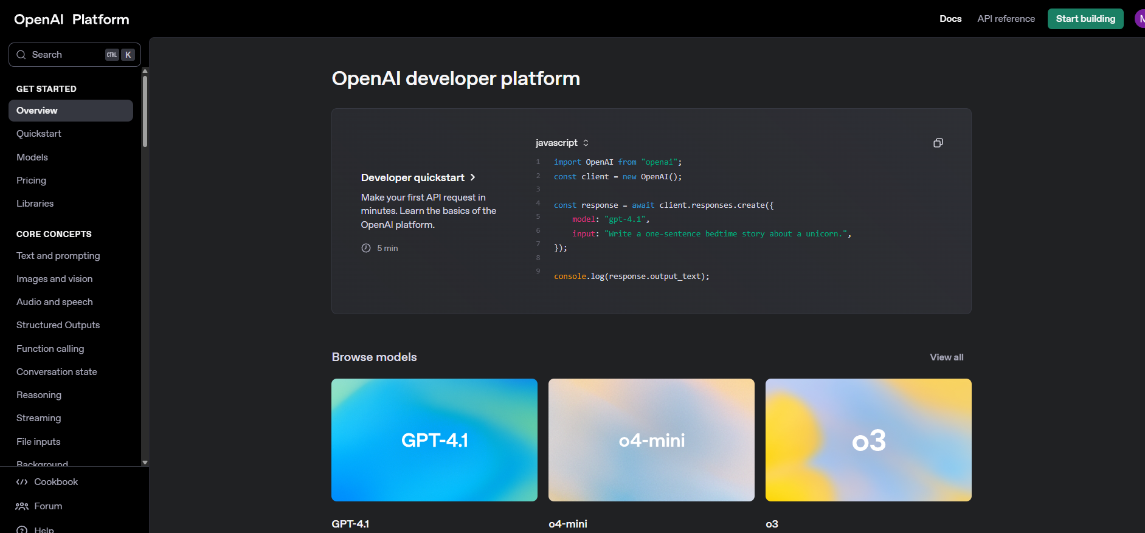Image resolution: width=1145 pixels, height=533 pixels.
Task: Copy the code sample with copy icon
Action: coord(938,143)
